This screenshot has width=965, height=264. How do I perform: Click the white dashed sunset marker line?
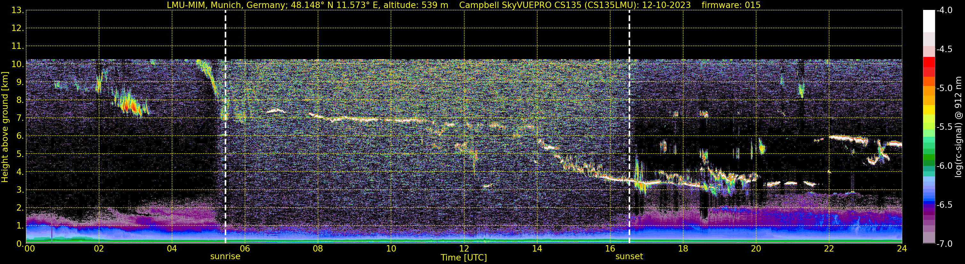(x=629, y=127)
